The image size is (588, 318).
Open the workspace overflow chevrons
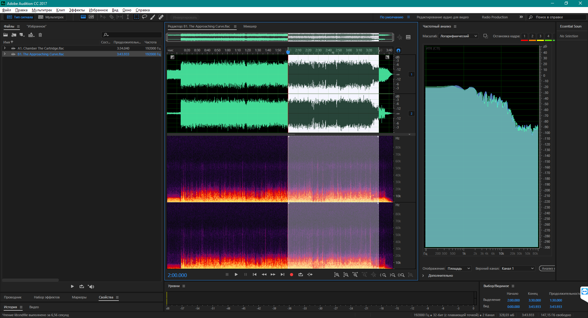(521, 17)
